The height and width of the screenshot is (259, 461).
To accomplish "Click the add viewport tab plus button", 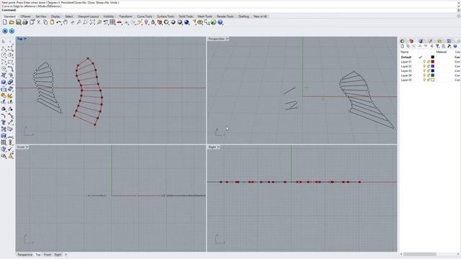I will (66, 255).
